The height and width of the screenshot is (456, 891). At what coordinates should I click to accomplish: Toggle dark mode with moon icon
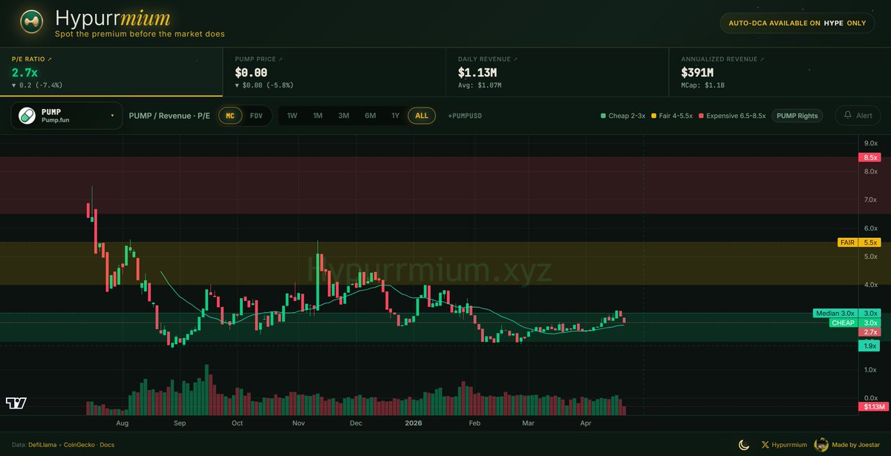(x=743, y=444)
